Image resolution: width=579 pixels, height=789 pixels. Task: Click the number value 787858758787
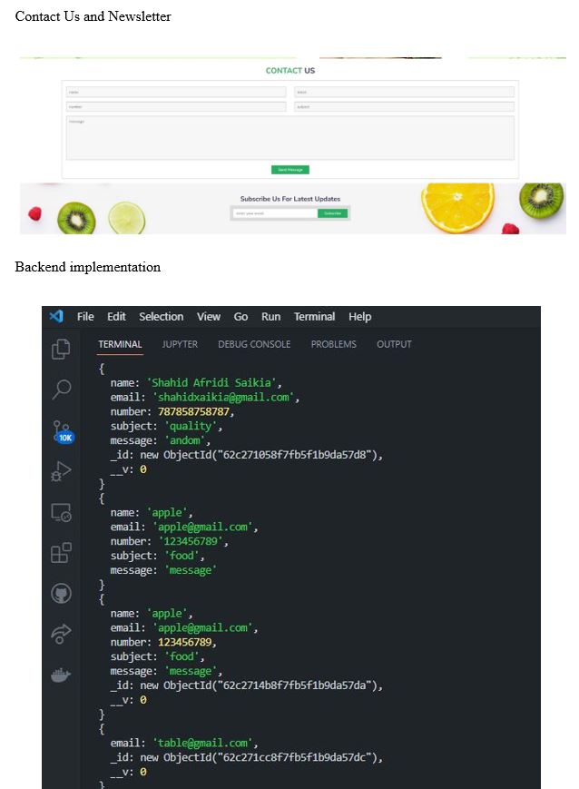point(193,411)
